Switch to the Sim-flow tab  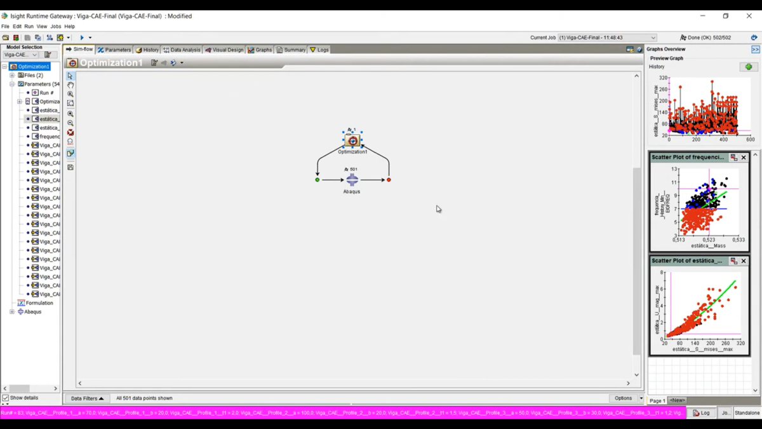pyautogui.click(x=79, y=50)
